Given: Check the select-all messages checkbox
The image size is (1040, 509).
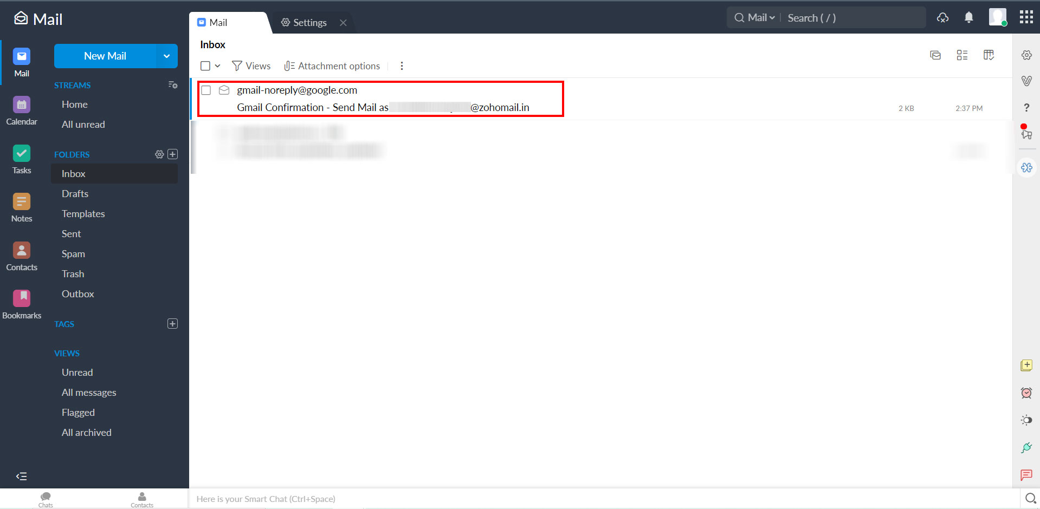Looking at the screenshot, I should click(206, 66).
